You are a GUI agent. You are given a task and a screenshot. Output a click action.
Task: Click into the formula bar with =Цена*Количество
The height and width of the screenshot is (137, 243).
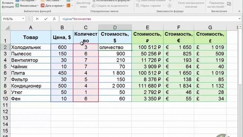coord(149,19)
